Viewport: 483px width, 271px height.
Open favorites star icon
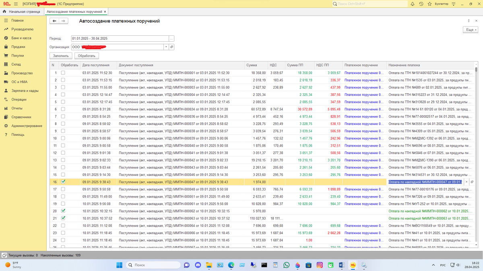coord(429,4)
